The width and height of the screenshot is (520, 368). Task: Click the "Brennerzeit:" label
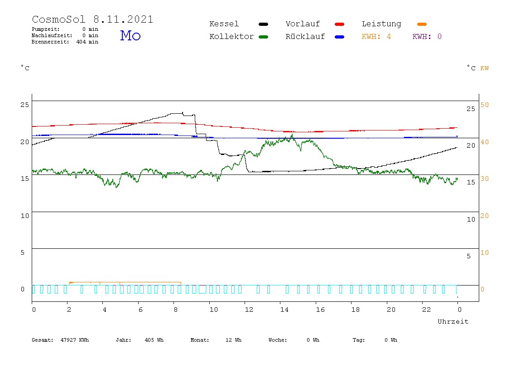click(50, 42)
